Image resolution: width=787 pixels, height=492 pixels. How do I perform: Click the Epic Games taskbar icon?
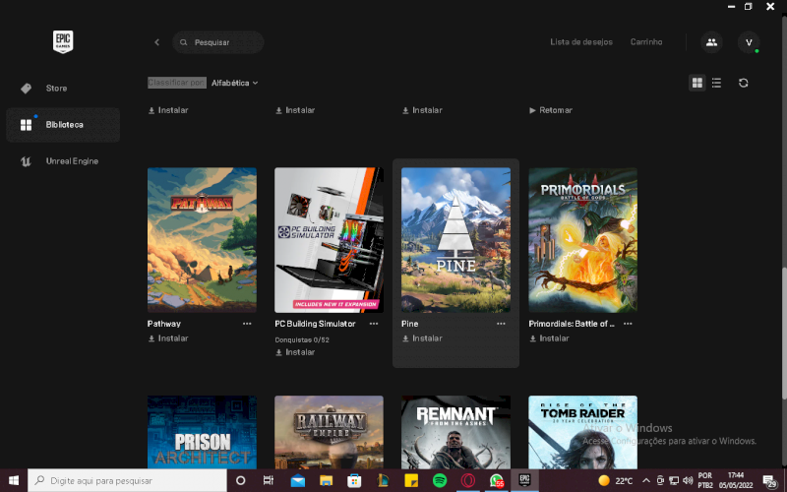[x=524, y=480]
